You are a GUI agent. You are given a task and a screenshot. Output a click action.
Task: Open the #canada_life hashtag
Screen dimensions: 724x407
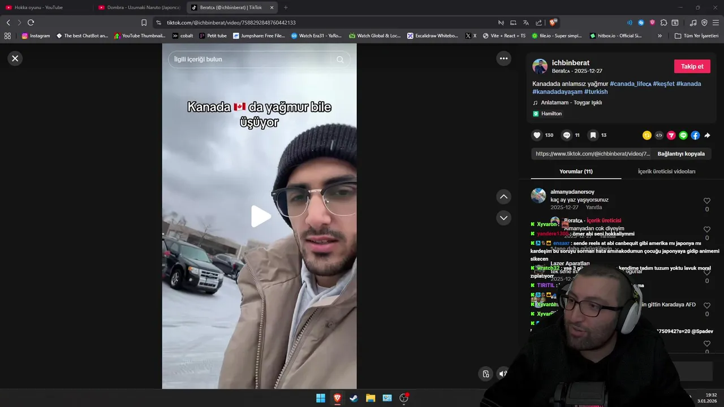tap(630, 84)
